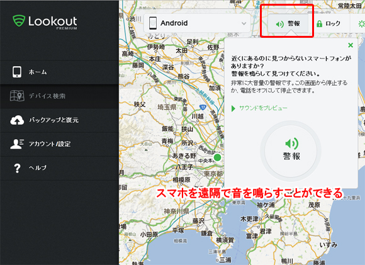Screen dimensions: 365x265
Task: Click the 君津 label on the map
Action: tap(266, 231)
